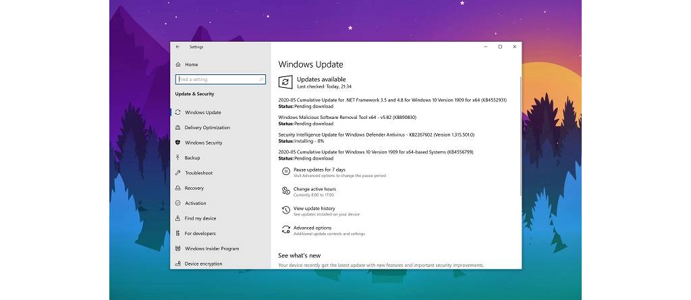Click the See what's new heading

(x=299, y=255)
